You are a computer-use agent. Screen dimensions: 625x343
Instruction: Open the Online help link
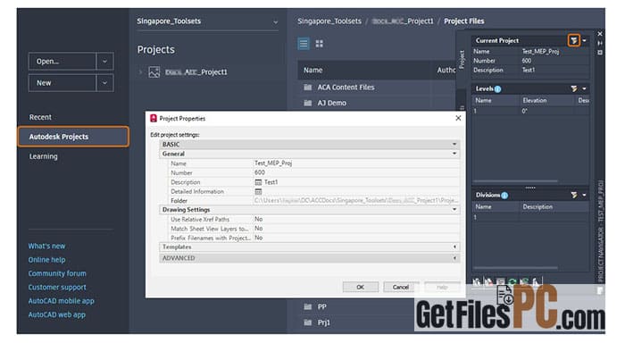46,260
